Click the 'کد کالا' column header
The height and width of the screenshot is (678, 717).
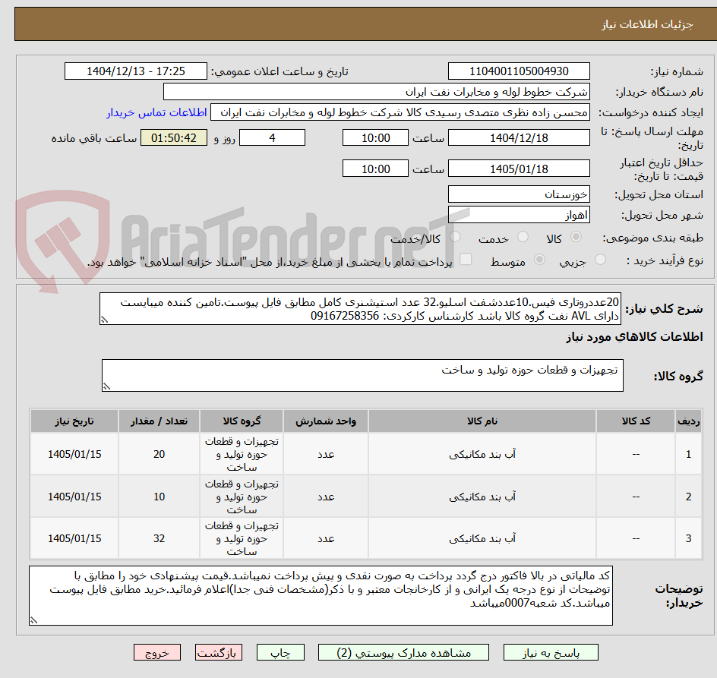(x=636, y=421)
